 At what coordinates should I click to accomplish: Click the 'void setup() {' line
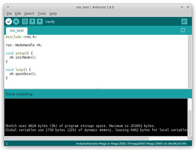tap(19, 53)
